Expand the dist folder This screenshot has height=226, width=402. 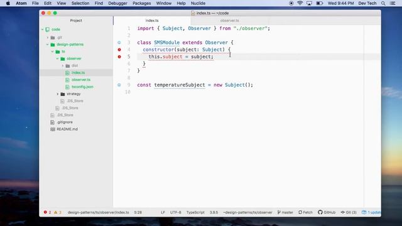point(63,66)
